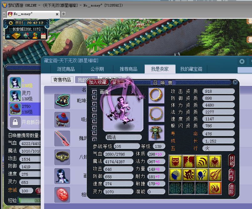
Task: Select the 画魂 pet item icon in list
Action: pyautogui.click(x=62, y=176)
